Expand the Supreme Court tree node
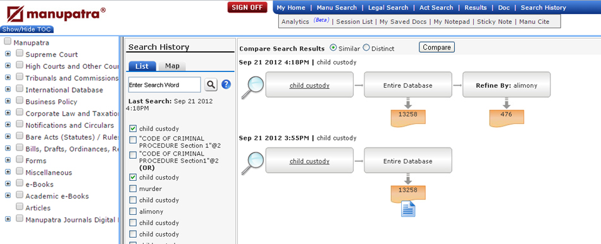The image size is (601, 244). [8, 54]
